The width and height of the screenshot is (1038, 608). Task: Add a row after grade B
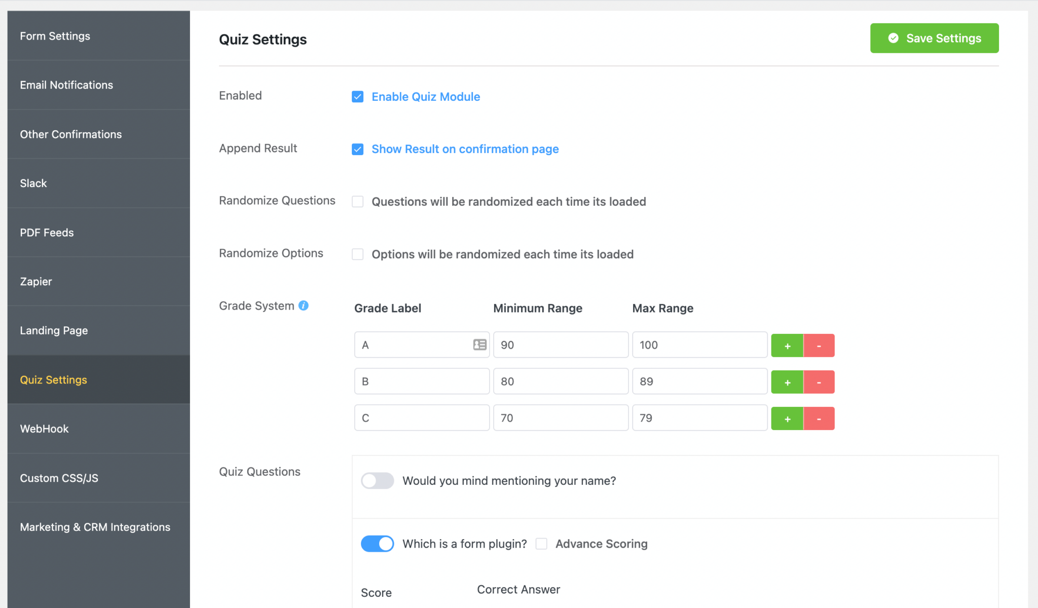[787, 382]
